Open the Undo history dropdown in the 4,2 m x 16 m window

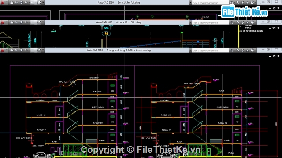pos(29,22)
